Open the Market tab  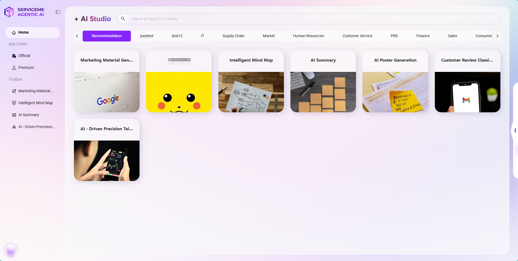269,36
